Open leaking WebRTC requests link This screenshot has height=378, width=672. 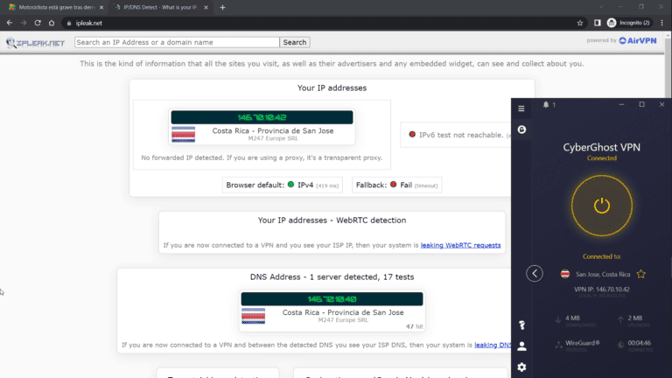point(460,245)
